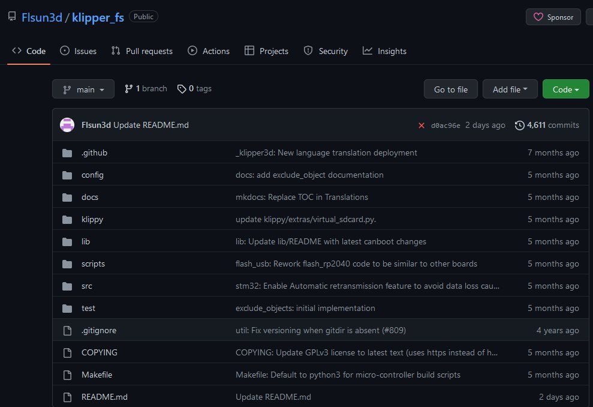Image resolution: width=593 pixels, height=407 pixels.
Task: Open the klippy folder
Action: pyautogui.click(x=92, y=219)
